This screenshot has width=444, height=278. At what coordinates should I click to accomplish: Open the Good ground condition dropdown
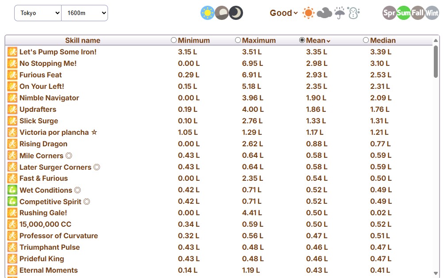point(284,13)
